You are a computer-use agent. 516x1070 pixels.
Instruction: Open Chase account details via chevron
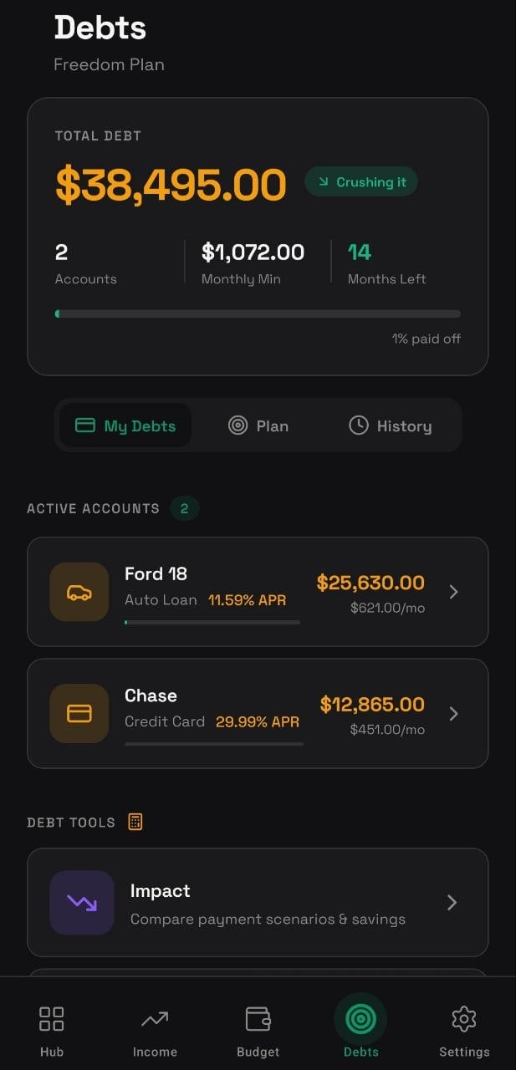click(453, 713)
